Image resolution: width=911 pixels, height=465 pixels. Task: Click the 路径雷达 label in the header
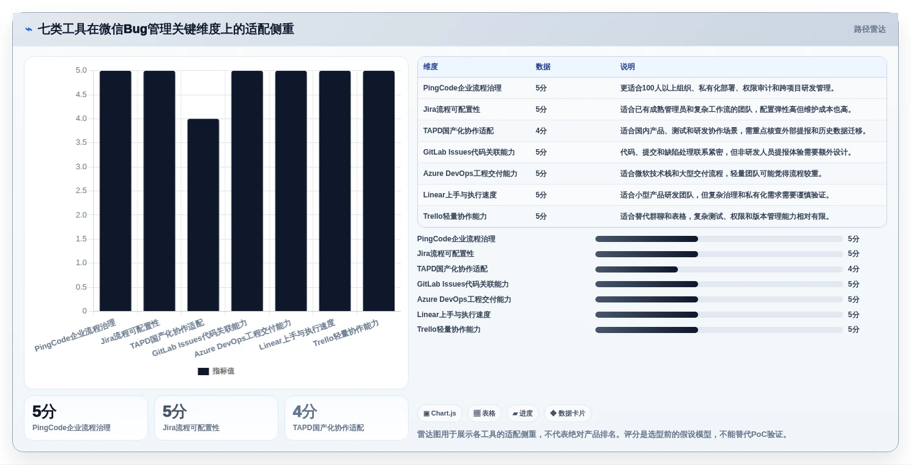pos(869,29)
